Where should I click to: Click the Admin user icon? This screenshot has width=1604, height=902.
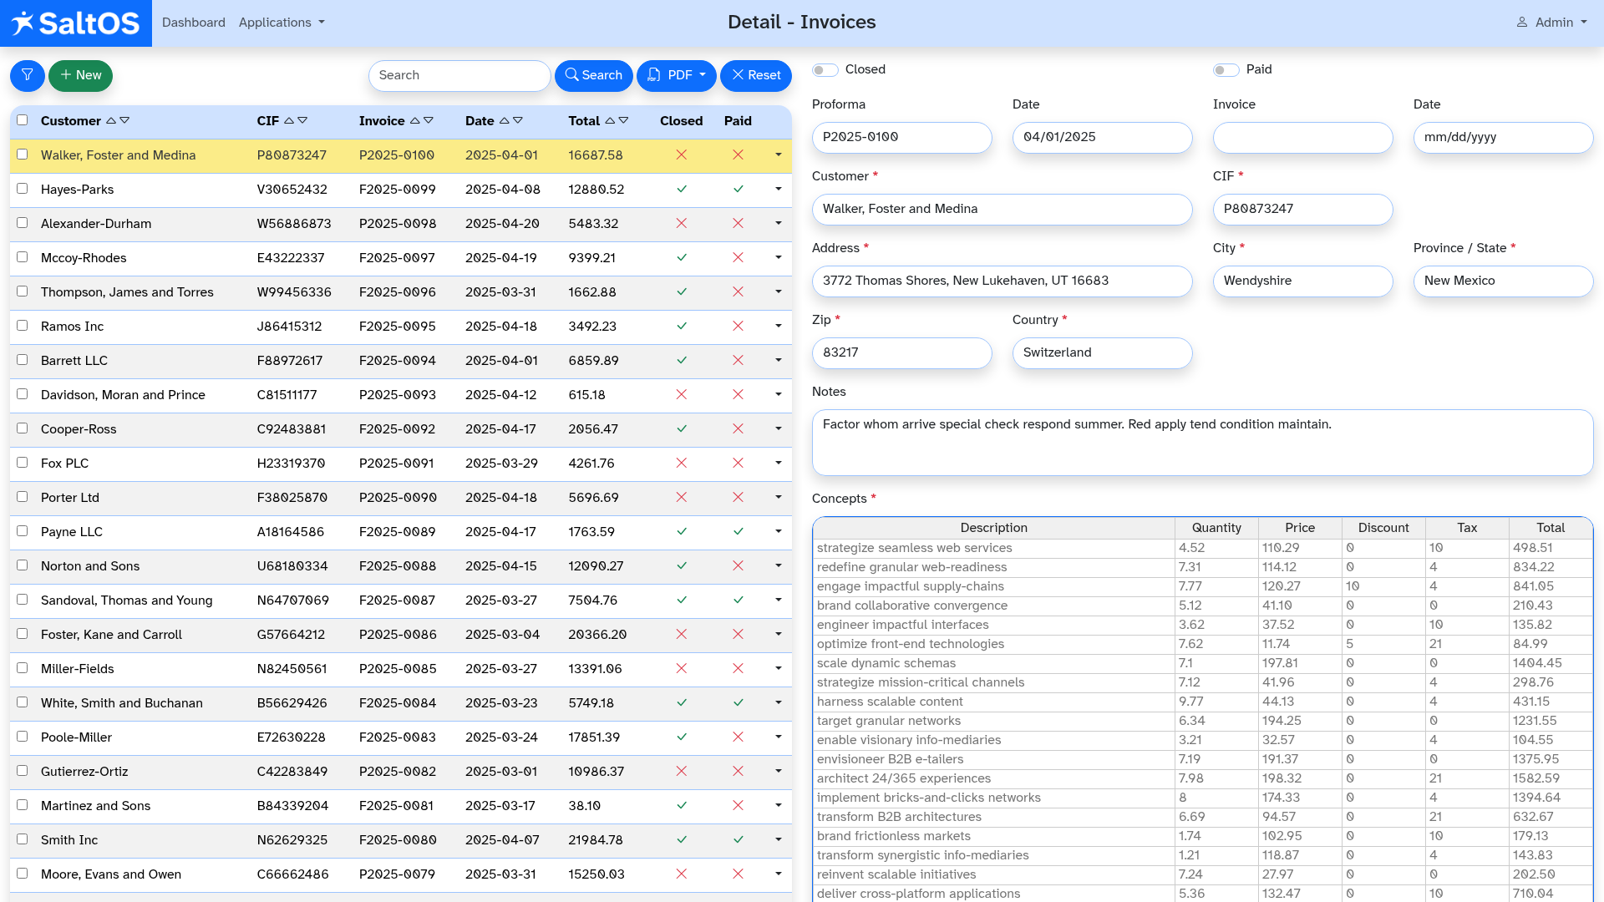pyautogui.click(x=1522, y=23)
